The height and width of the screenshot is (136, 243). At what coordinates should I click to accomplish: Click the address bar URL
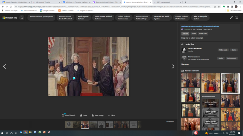[x=114, y=6]
